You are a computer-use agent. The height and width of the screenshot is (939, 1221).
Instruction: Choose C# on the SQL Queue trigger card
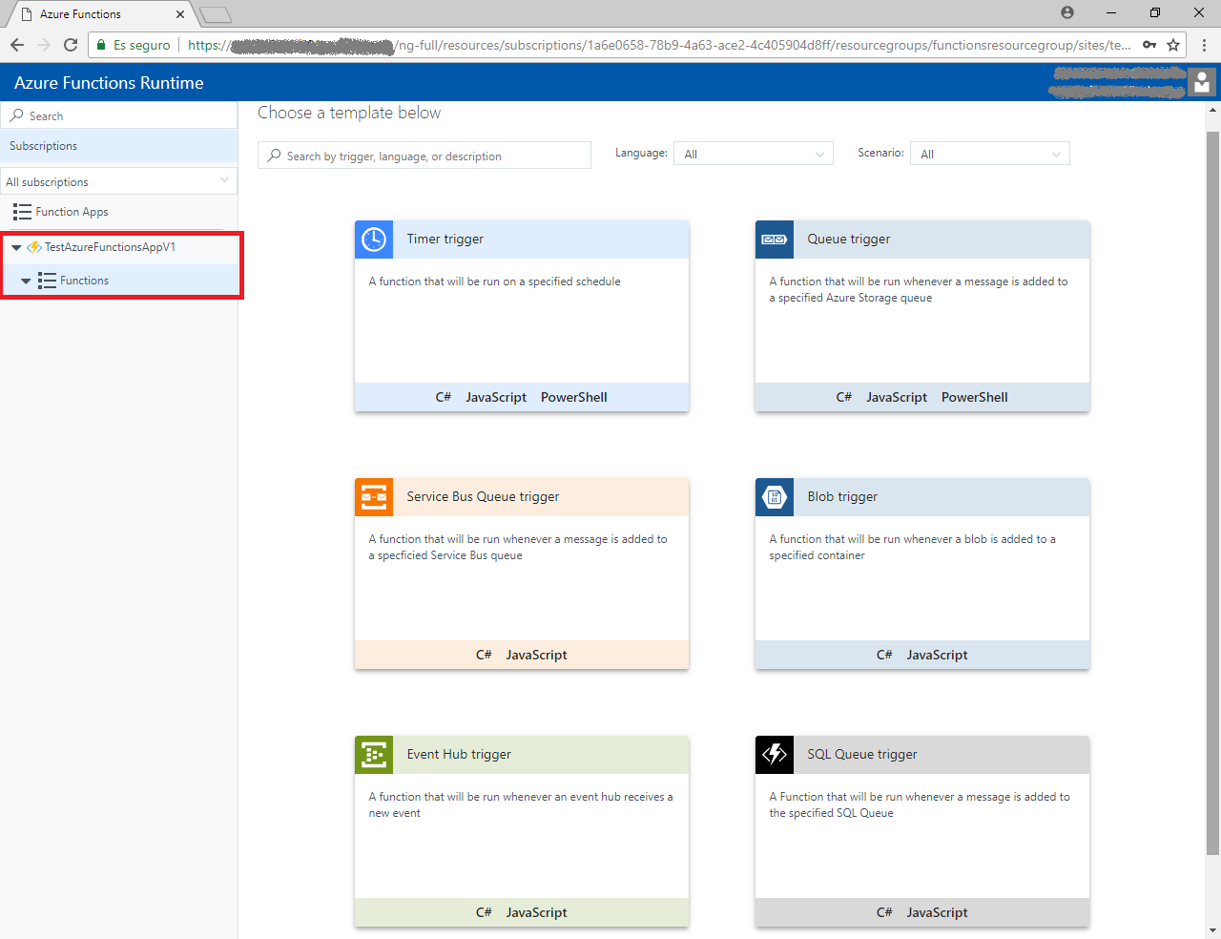point(884,912)
